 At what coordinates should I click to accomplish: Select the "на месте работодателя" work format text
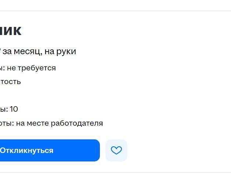click(x=59, y=123)
